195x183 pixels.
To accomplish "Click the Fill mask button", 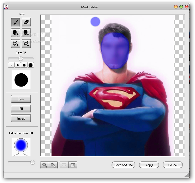I will [x=21, y=109].
